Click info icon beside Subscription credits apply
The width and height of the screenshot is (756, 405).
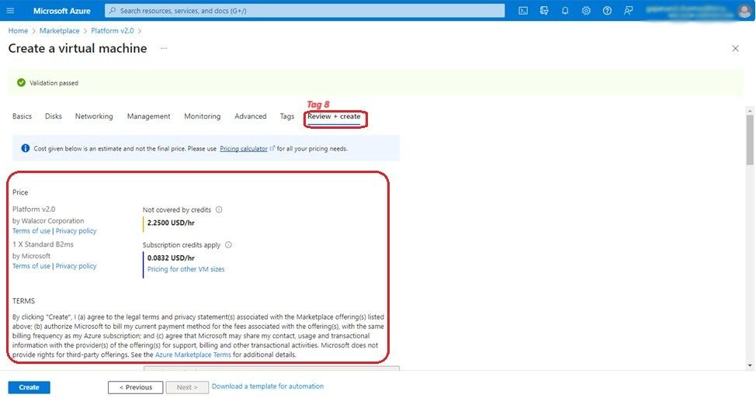[228, 245]
